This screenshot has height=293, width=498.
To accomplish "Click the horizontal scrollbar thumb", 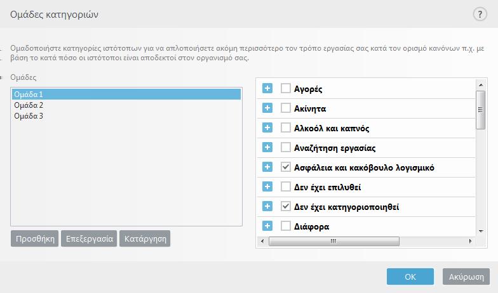I will pos(334,241).
